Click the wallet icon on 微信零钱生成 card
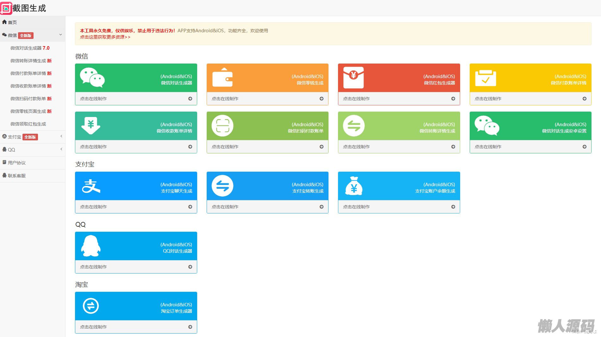The width and height of the screenshot is (601, 337). [222, 78]
